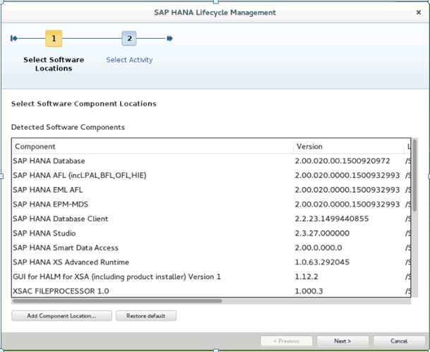430x352 pixels.
Task: Select the SAP HANA EML AFL row
Action: point(152,190)
